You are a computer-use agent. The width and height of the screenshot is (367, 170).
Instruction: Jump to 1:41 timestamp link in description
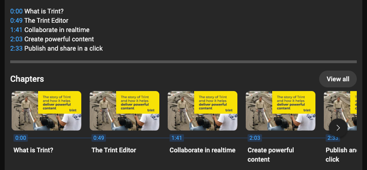point(16,30)
